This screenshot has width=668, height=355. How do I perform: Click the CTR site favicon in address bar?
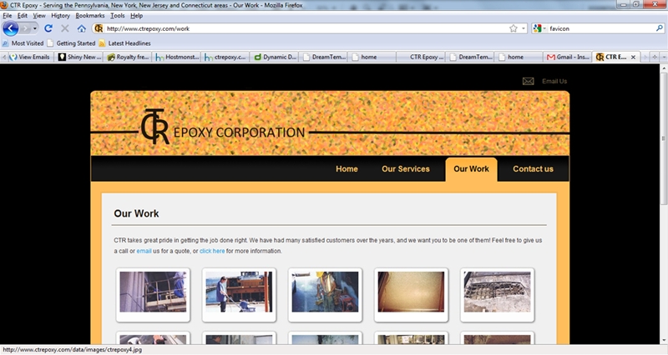tap(99, 28)
